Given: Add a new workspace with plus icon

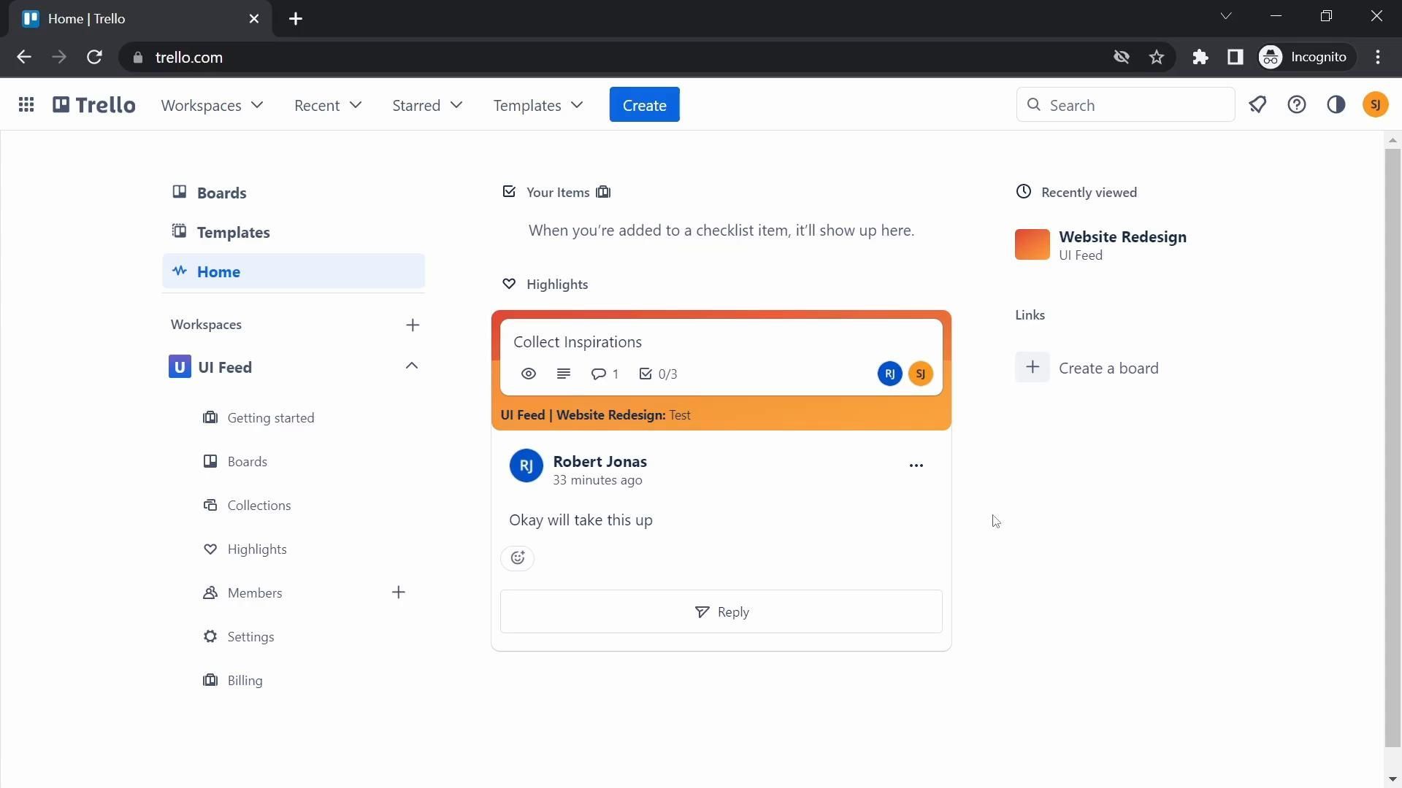Looking at the screenshot, I should (413, 325).
